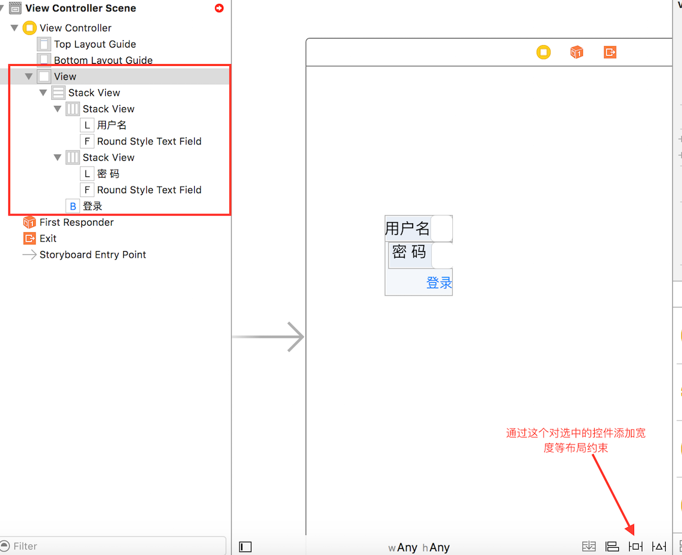682x555 pixels.
Task: Toggle the document outline visibility
Action: (245, 546)
